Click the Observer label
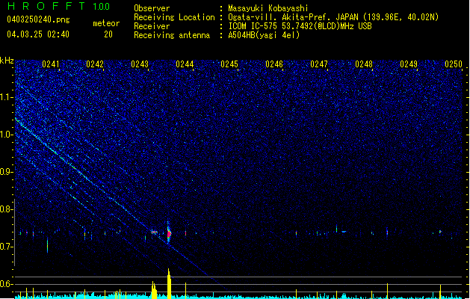Viewport: 470px width, 299px height. pyautogui.click(x=152, y=8)
